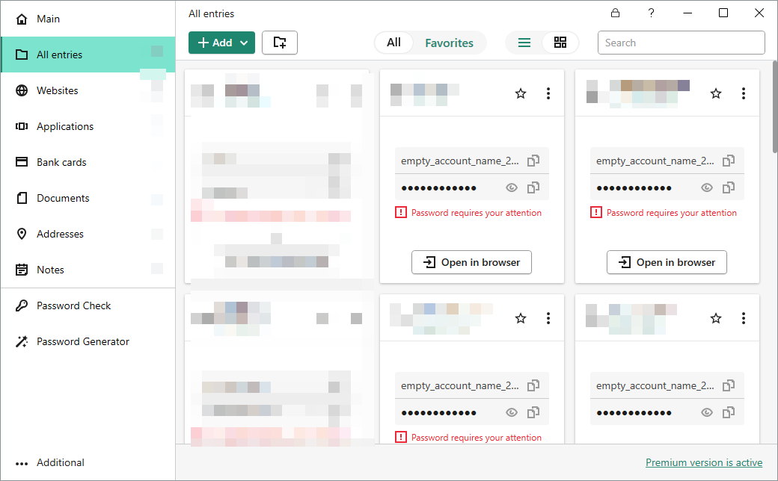Open the Websites category
The width and height of the screenshot is (778, 481).
(x=88, y=90)
